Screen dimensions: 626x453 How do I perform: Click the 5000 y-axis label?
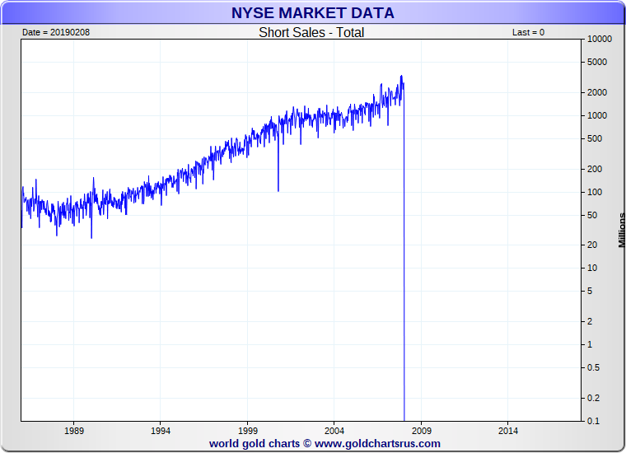pos(597,62)
